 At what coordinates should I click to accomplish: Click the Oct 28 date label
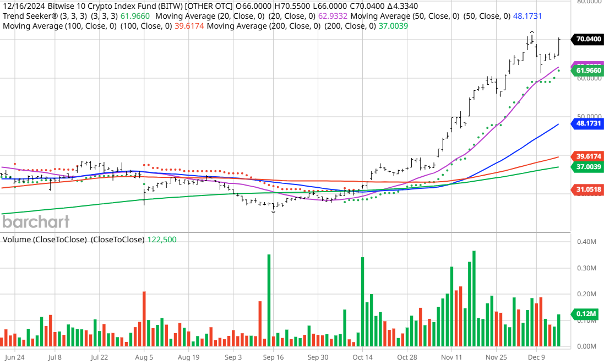click(x=407, y=357)
